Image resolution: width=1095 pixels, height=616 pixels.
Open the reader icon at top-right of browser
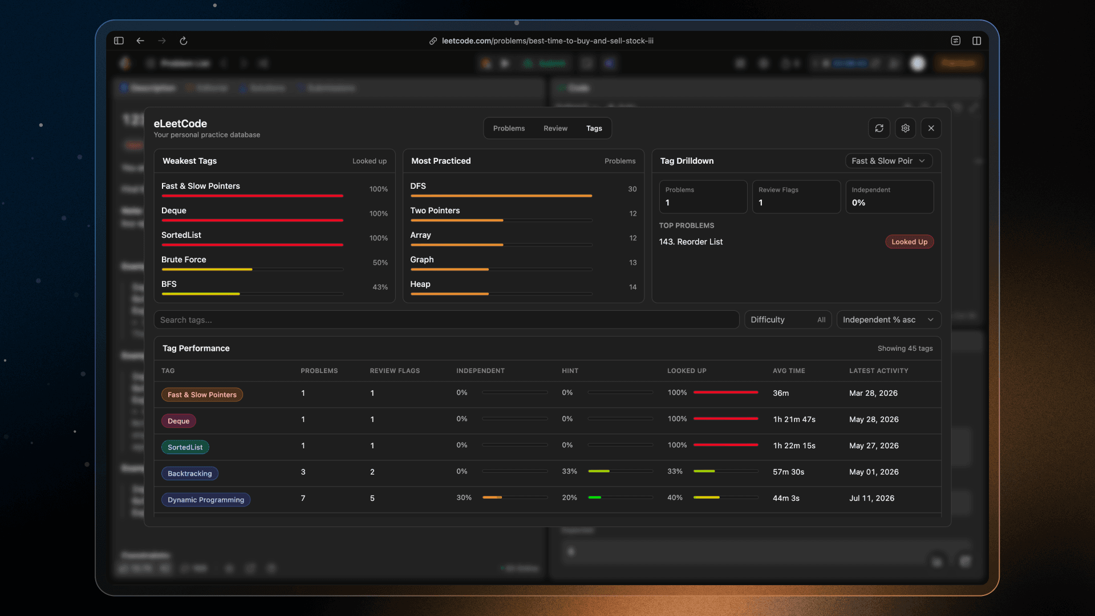[x=956, y=40]
